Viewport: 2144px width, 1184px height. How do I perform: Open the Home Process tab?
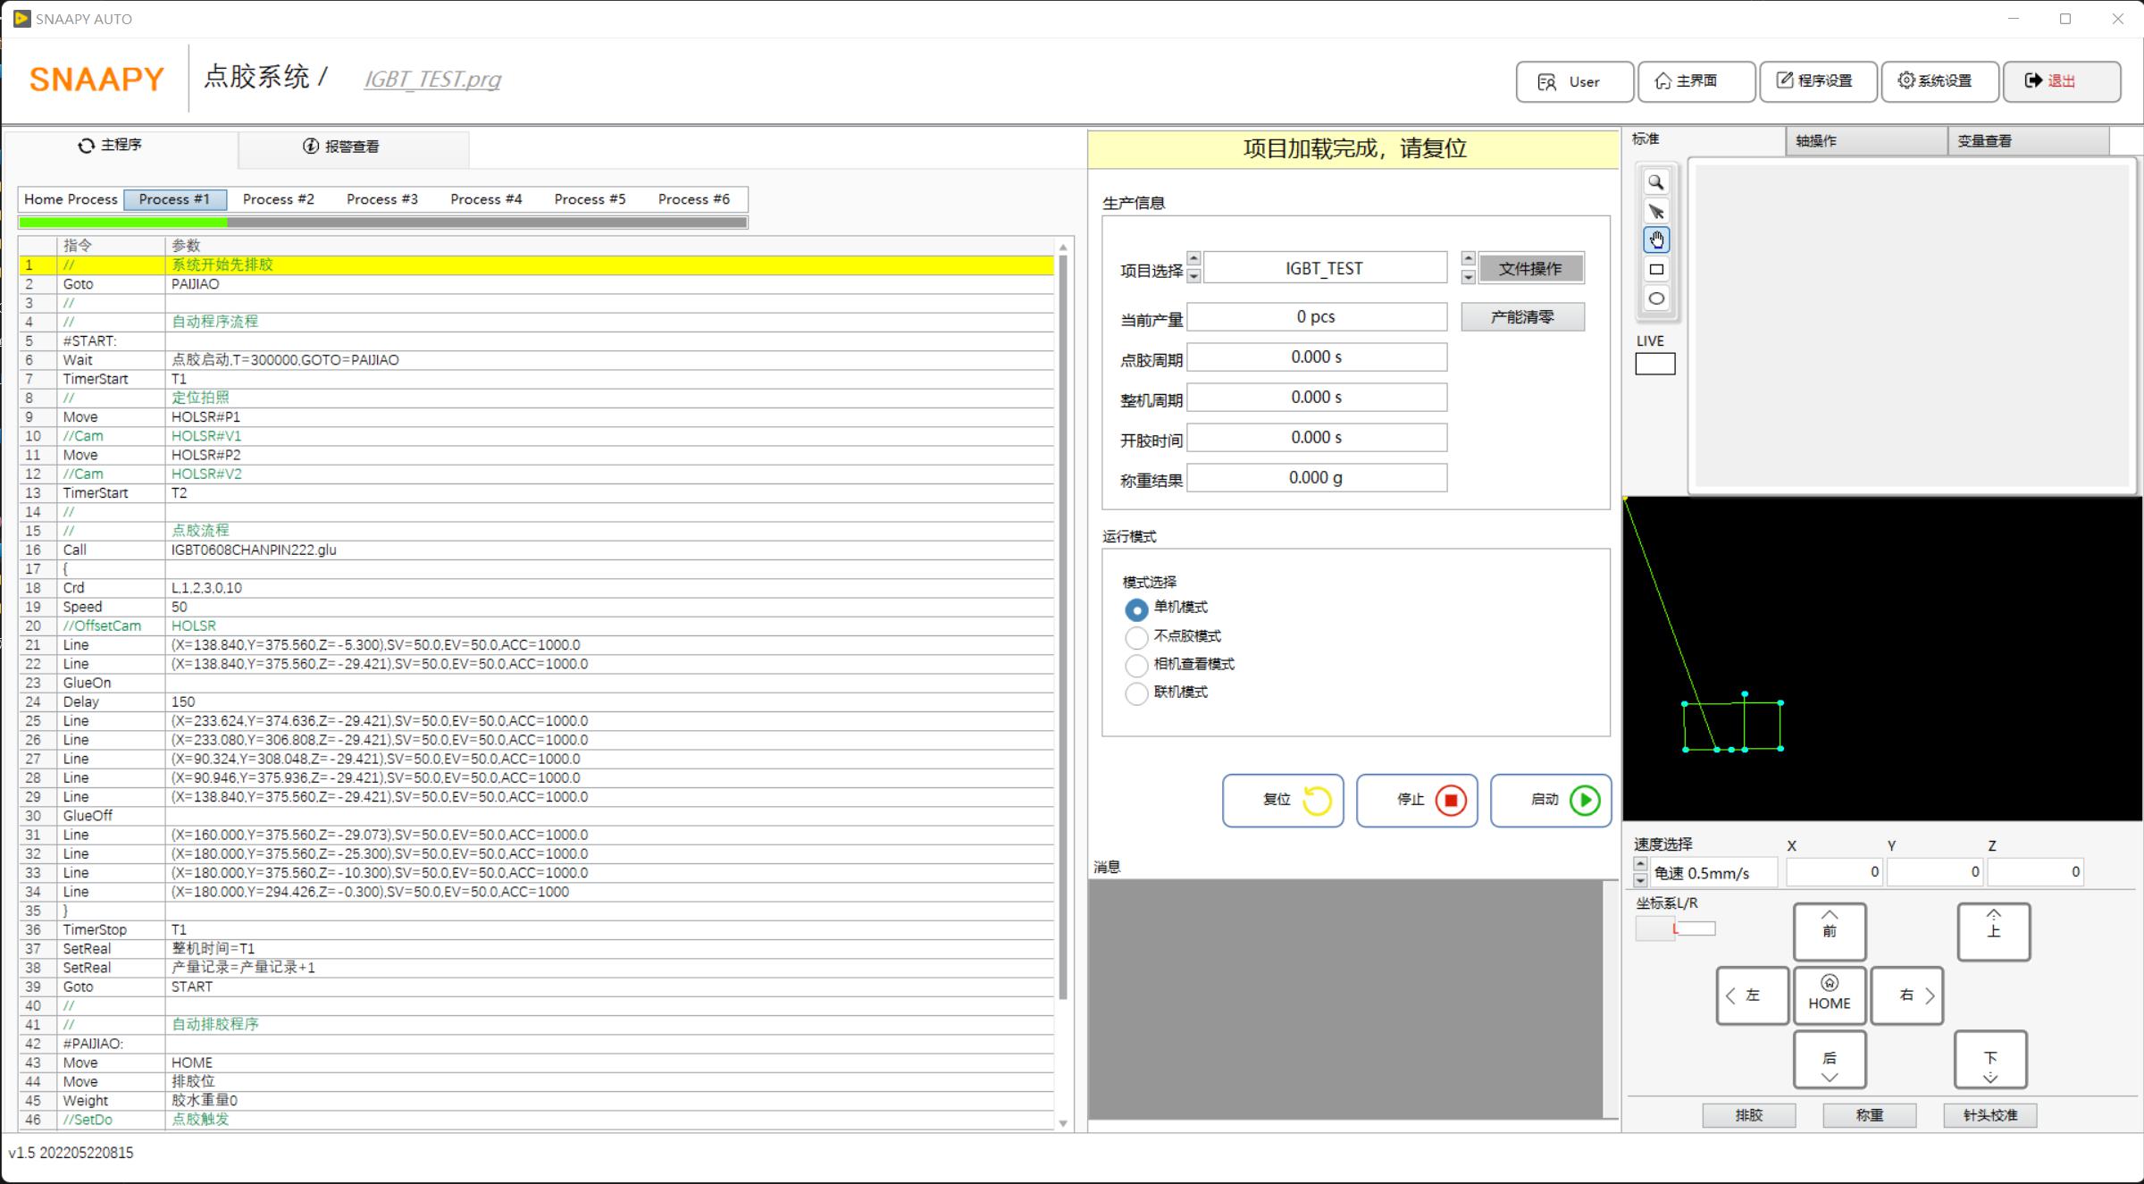71,199
